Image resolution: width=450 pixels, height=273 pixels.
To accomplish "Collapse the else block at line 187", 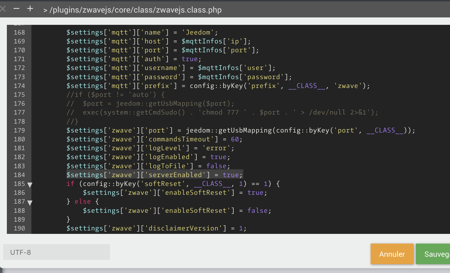I will pyautogui.click(x=30, y=202).
